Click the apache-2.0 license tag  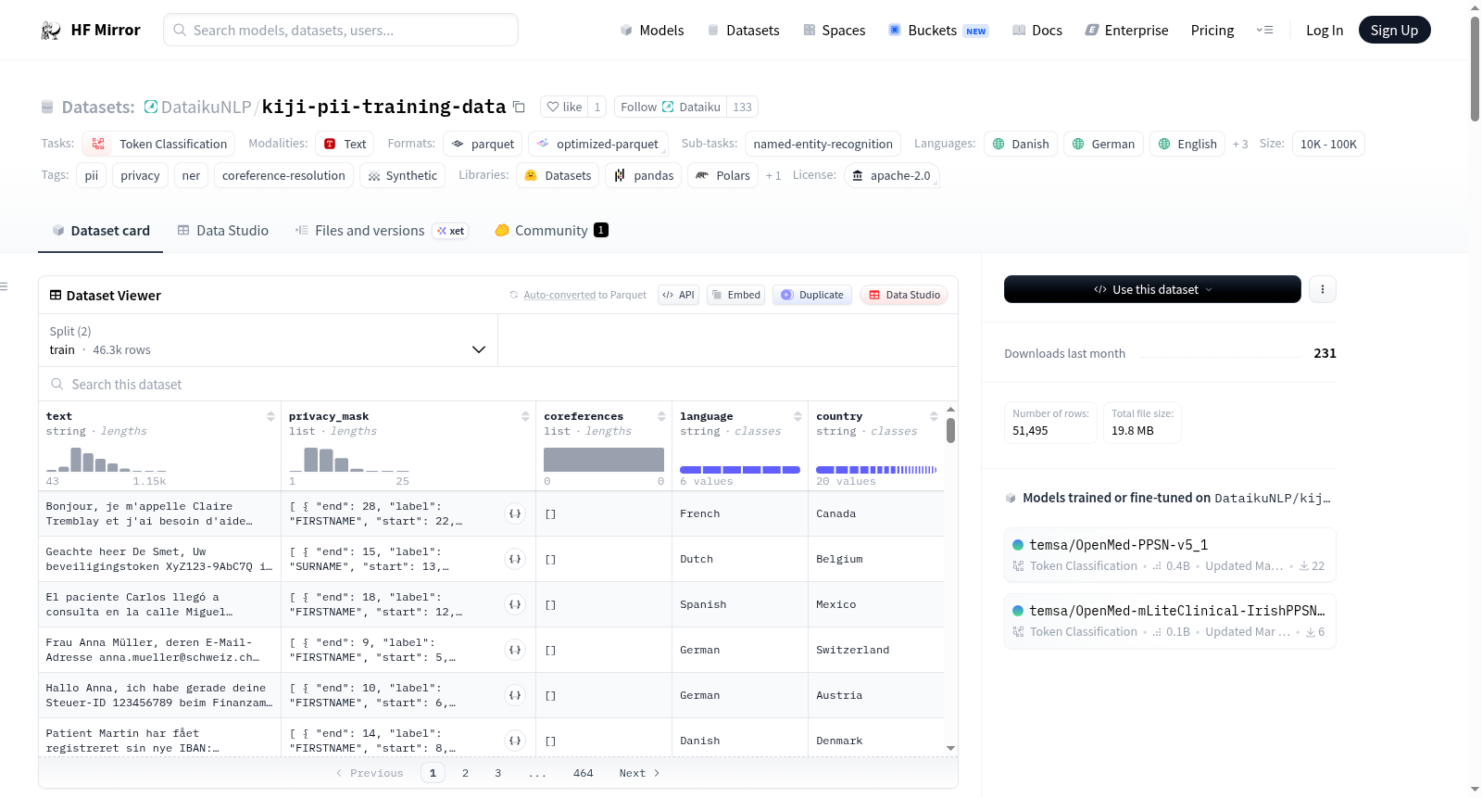point(891,175)
